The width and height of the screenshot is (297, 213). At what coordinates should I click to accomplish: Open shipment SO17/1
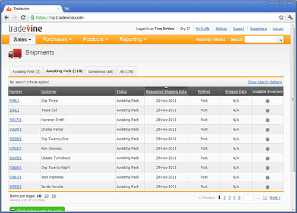15,120
